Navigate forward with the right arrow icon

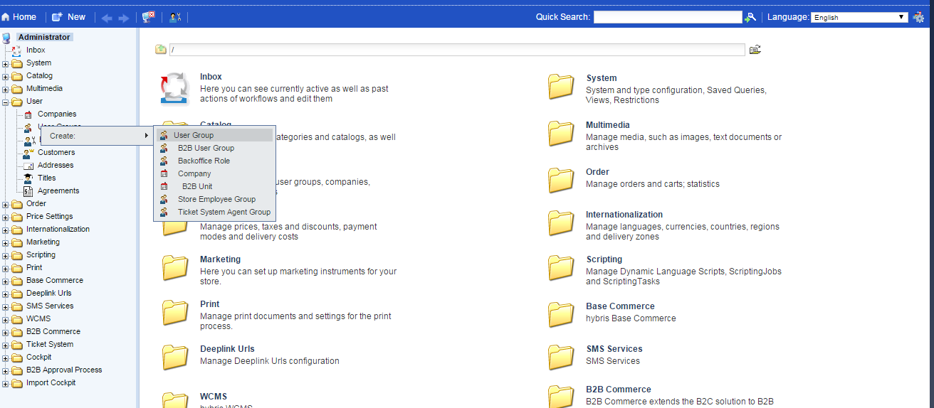(124, 18)
